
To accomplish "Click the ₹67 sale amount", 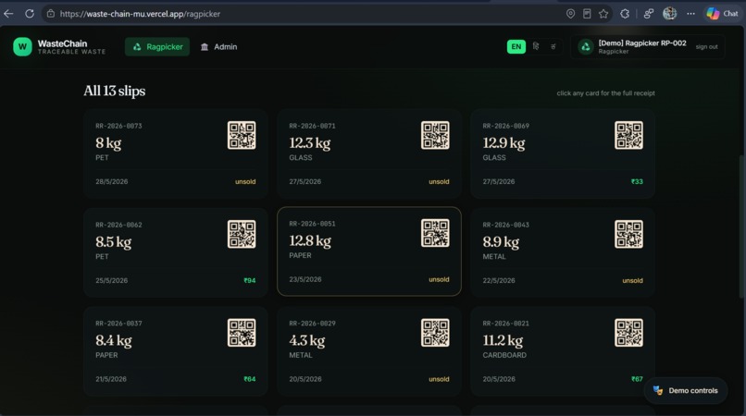I will pos(637,379).
